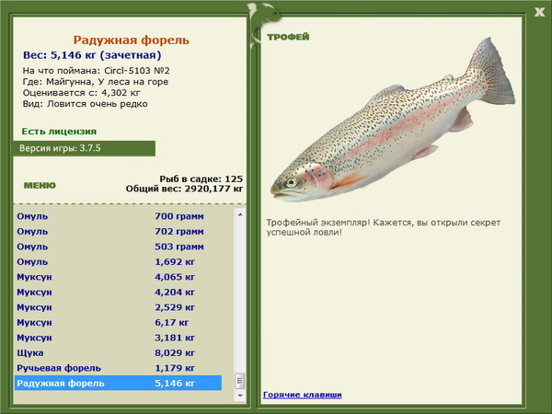Image resolution: width=552 pixels, height=414 pixels.
Task: Close the fish keepnet window with X
Action: tap(539, 12)
